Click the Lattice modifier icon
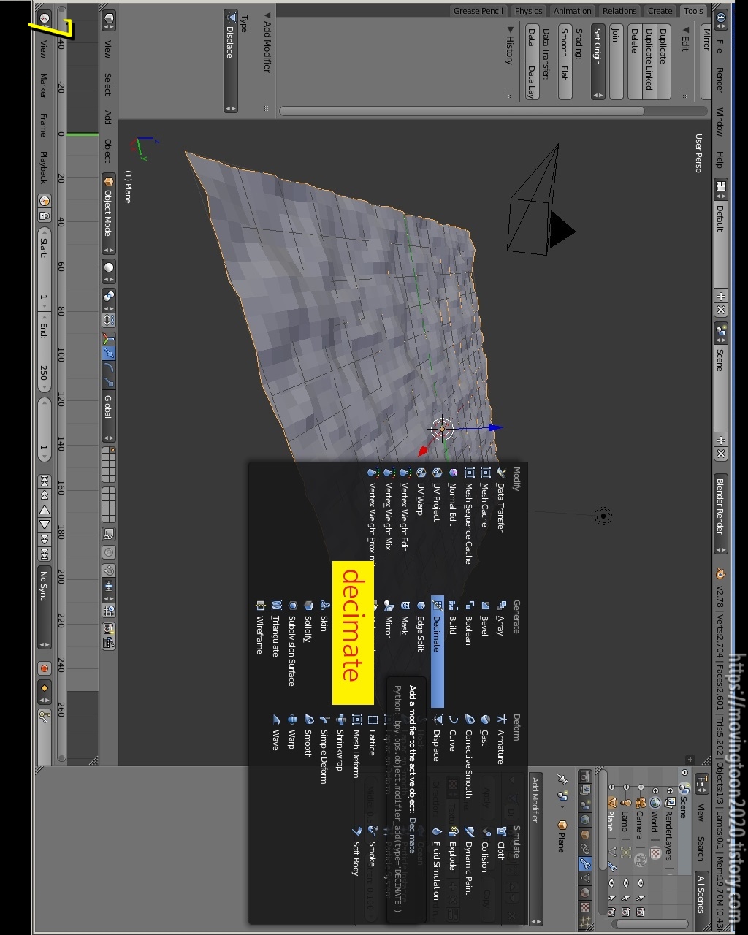Screen dimensions: 748x935 tap(373, 720)
